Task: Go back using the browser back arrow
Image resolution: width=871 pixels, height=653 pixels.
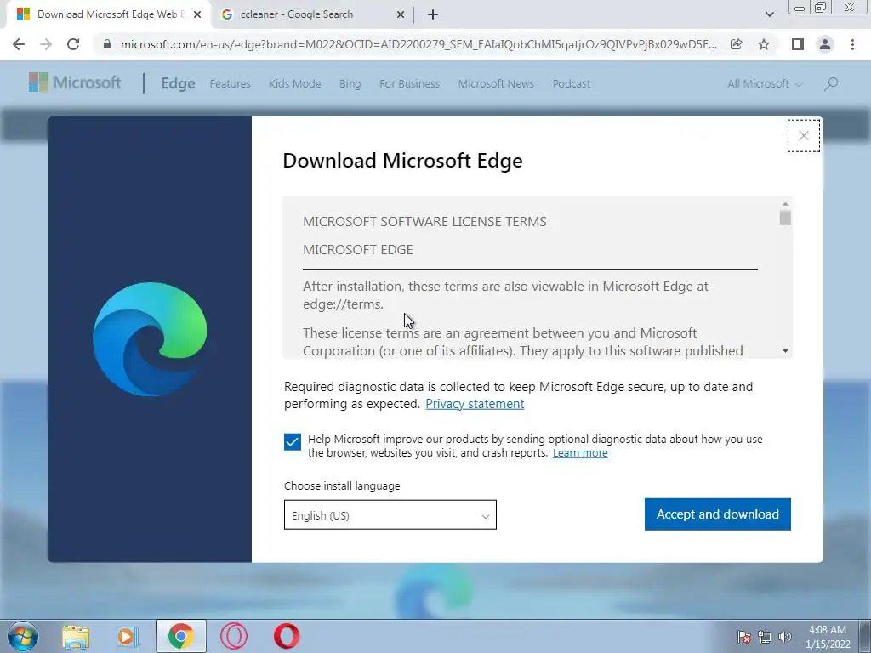Action: coord(19,44)
